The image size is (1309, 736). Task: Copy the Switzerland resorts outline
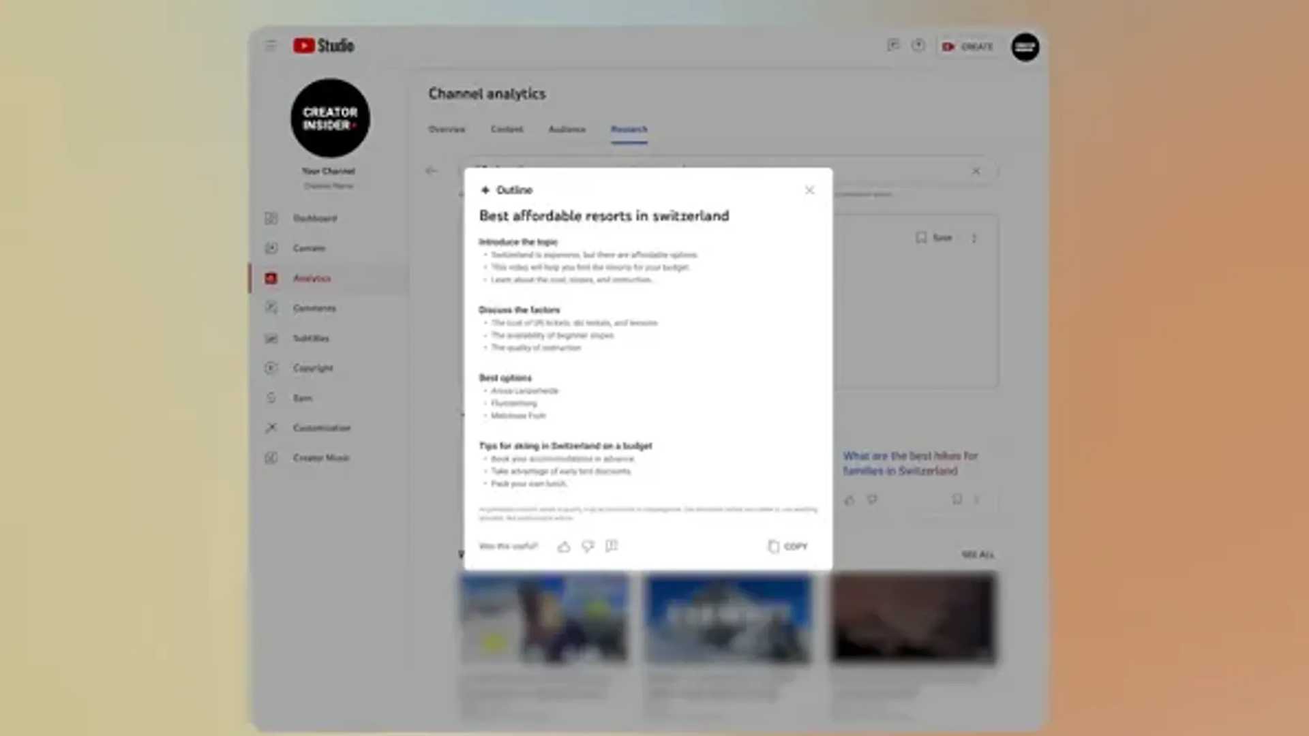pos(787,546)
